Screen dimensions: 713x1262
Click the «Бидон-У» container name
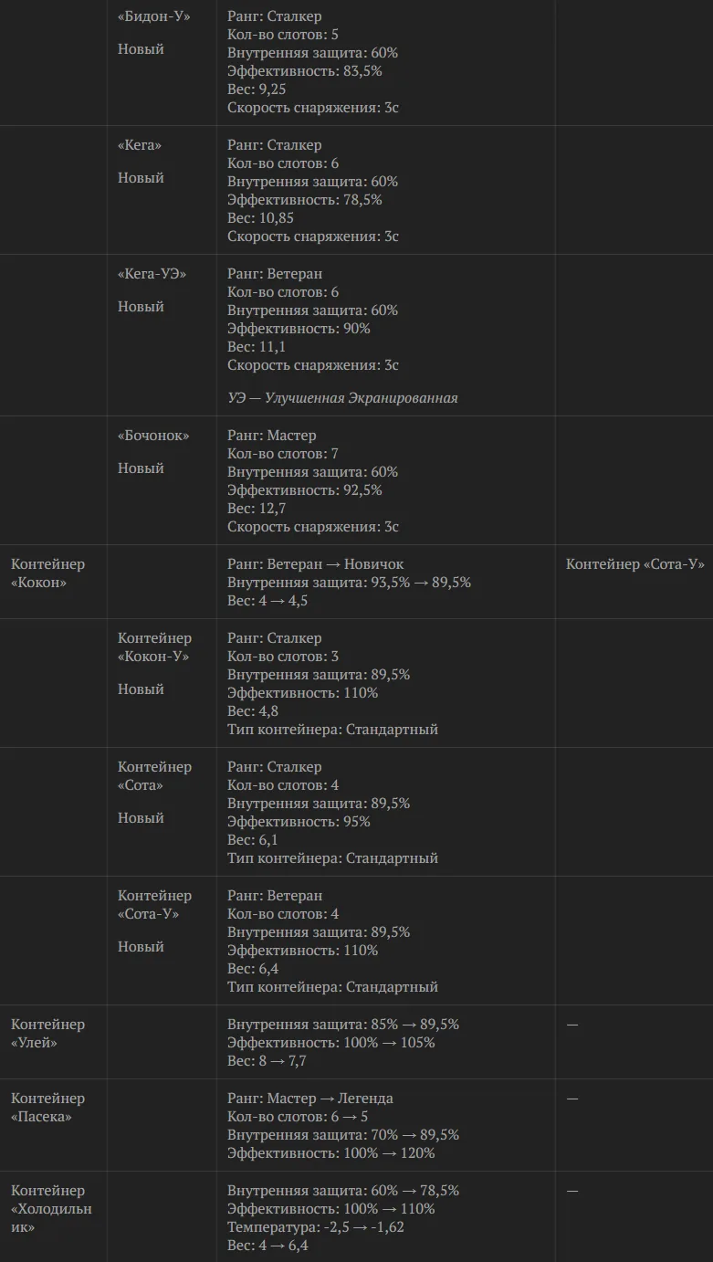[x=154, y=16]
